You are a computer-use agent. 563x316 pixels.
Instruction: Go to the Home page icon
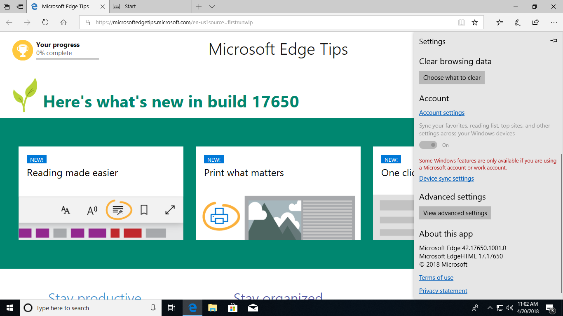[x=63, y=22]
